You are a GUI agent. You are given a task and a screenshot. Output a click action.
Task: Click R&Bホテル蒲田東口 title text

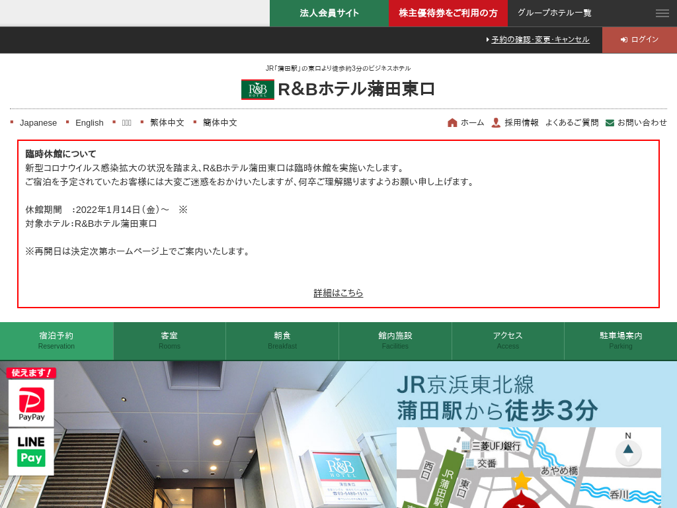click(x=356, y=89)
